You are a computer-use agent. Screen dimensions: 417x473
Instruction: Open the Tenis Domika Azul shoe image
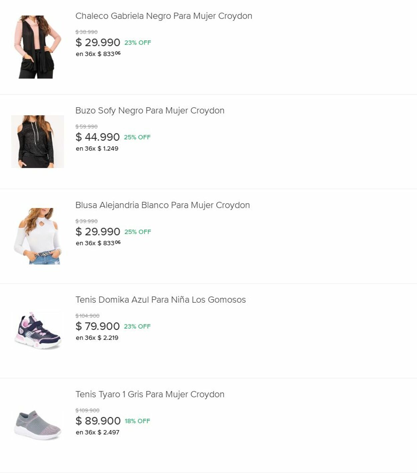coord(37,331)
